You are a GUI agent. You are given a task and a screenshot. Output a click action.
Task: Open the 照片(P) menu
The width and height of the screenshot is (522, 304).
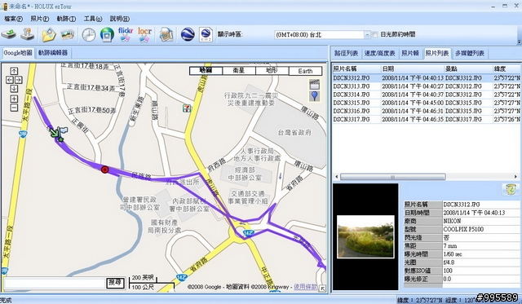pos(40,19)
